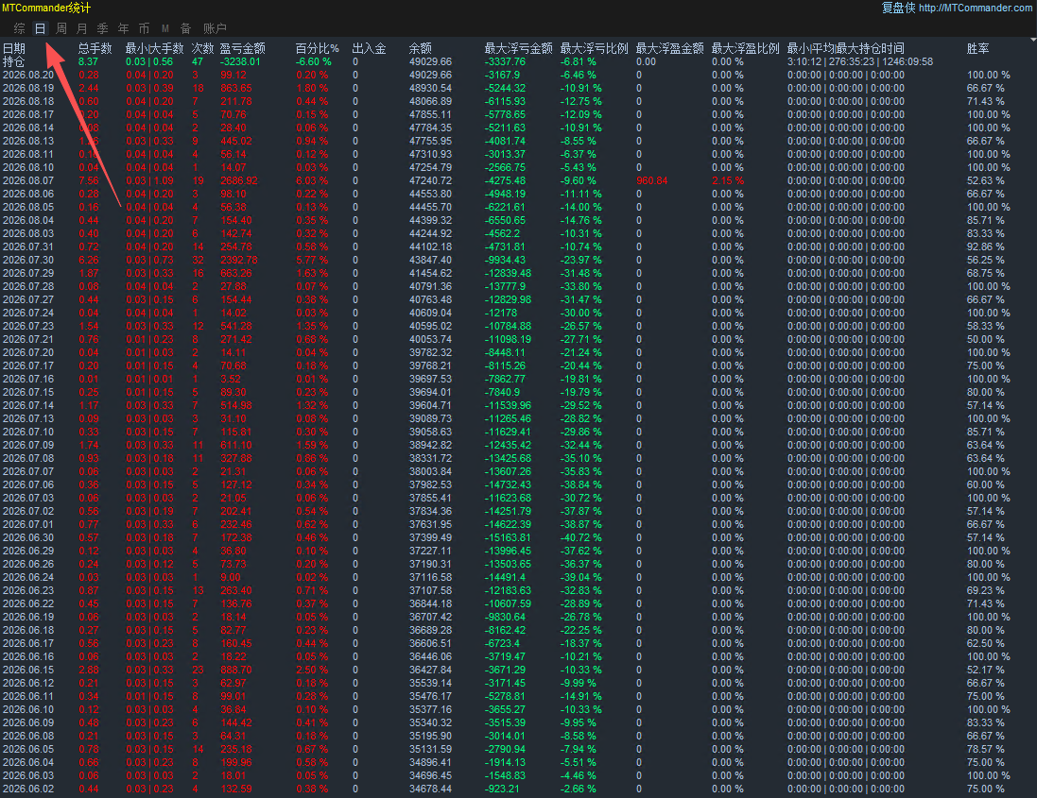Viewport: 1037px width, 798px height.
Task: Select the 2026.06.15 date row
Action: tap(28, 670)
